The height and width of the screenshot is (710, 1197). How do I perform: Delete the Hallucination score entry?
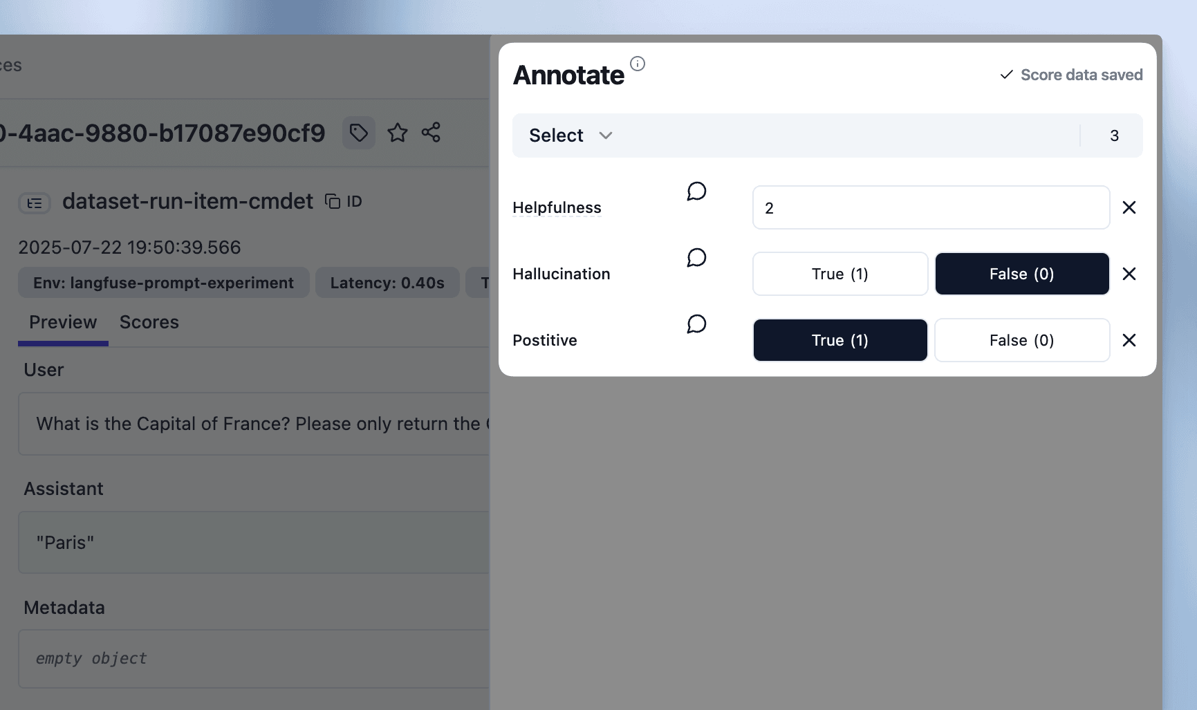coord(1129,274)
